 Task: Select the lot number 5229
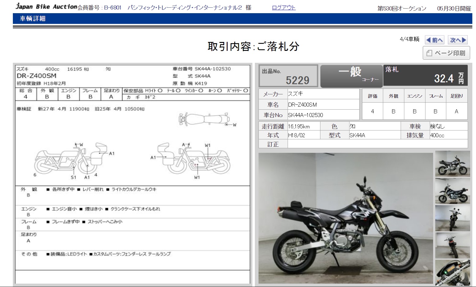tap(297, 80)
